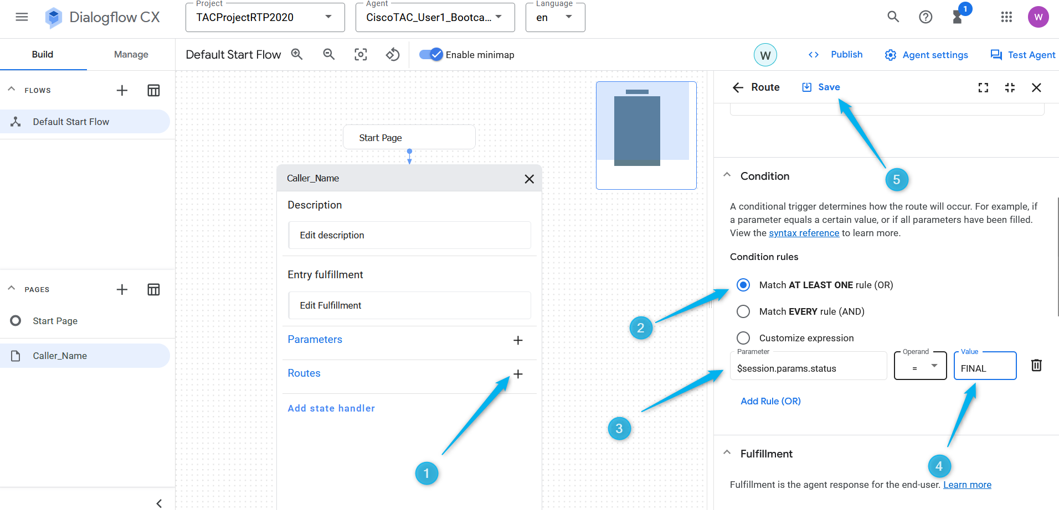Switch to the Manage tab
Screen dimensions: 1059x510
[x=131, y=54]
